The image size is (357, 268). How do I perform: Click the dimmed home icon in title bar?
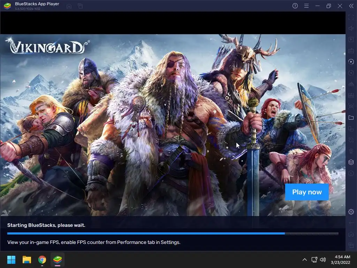69,6
